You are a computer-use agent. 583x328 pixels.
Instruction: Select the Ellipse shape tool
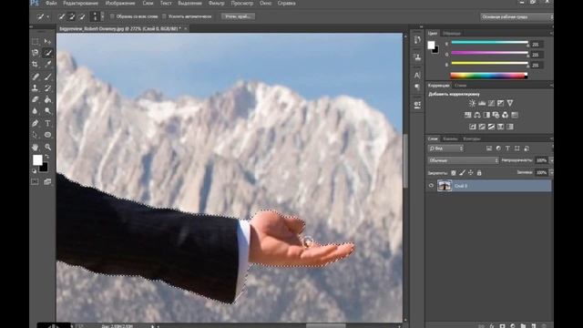[47, 135]
